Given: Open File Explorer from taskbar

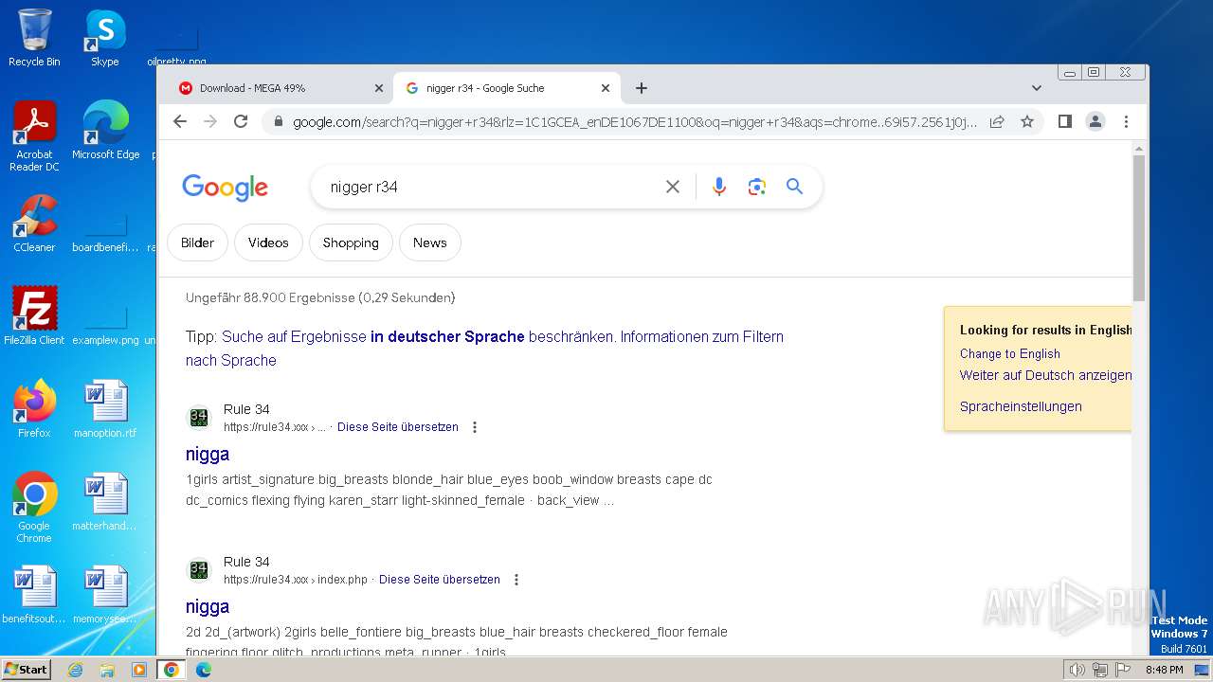Looking at the screenshot, I should 107,670.
